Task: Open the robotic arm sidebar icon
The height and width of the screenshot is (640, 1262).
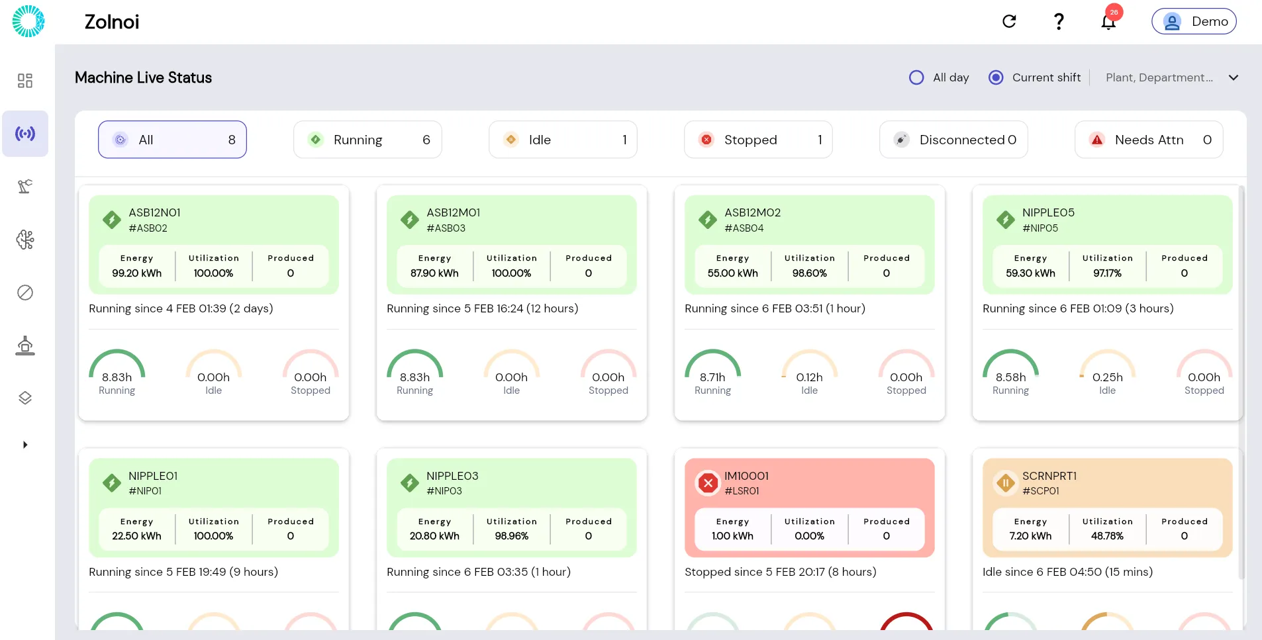Action: pyautogui.click(x=25, y=187)
